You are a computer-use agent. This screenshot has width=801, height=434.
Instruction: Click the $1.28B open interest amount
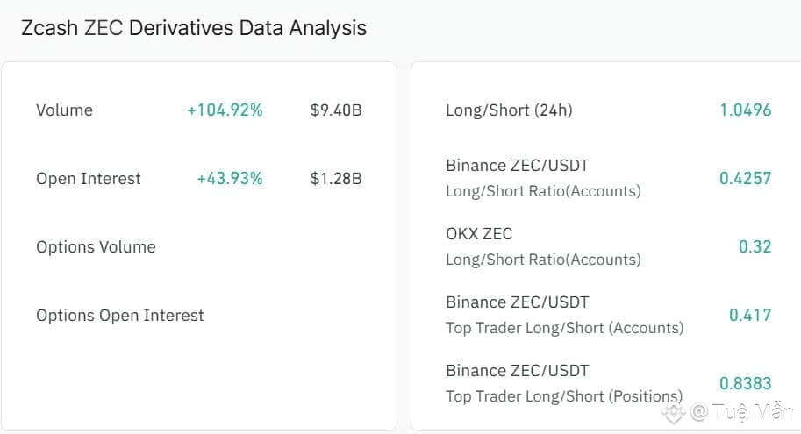(336, 179)
